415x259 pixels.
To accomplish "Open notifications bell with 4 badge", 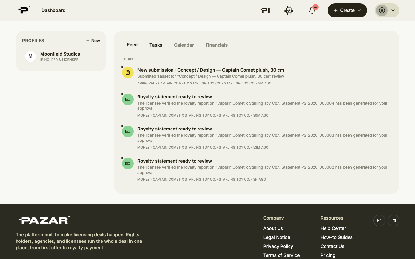I will [312, 10].
